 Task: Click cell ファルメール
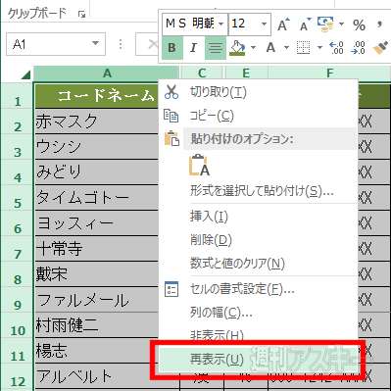pyautogui.click(x=97, y=300)
